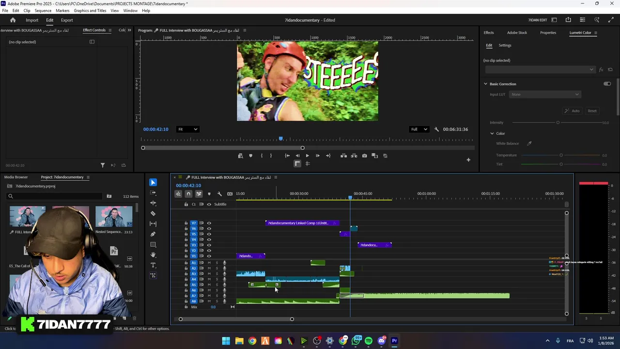Select the Track Select Forward tool
The width and height of the screenshot is (620, 349).
click(153, 193)
